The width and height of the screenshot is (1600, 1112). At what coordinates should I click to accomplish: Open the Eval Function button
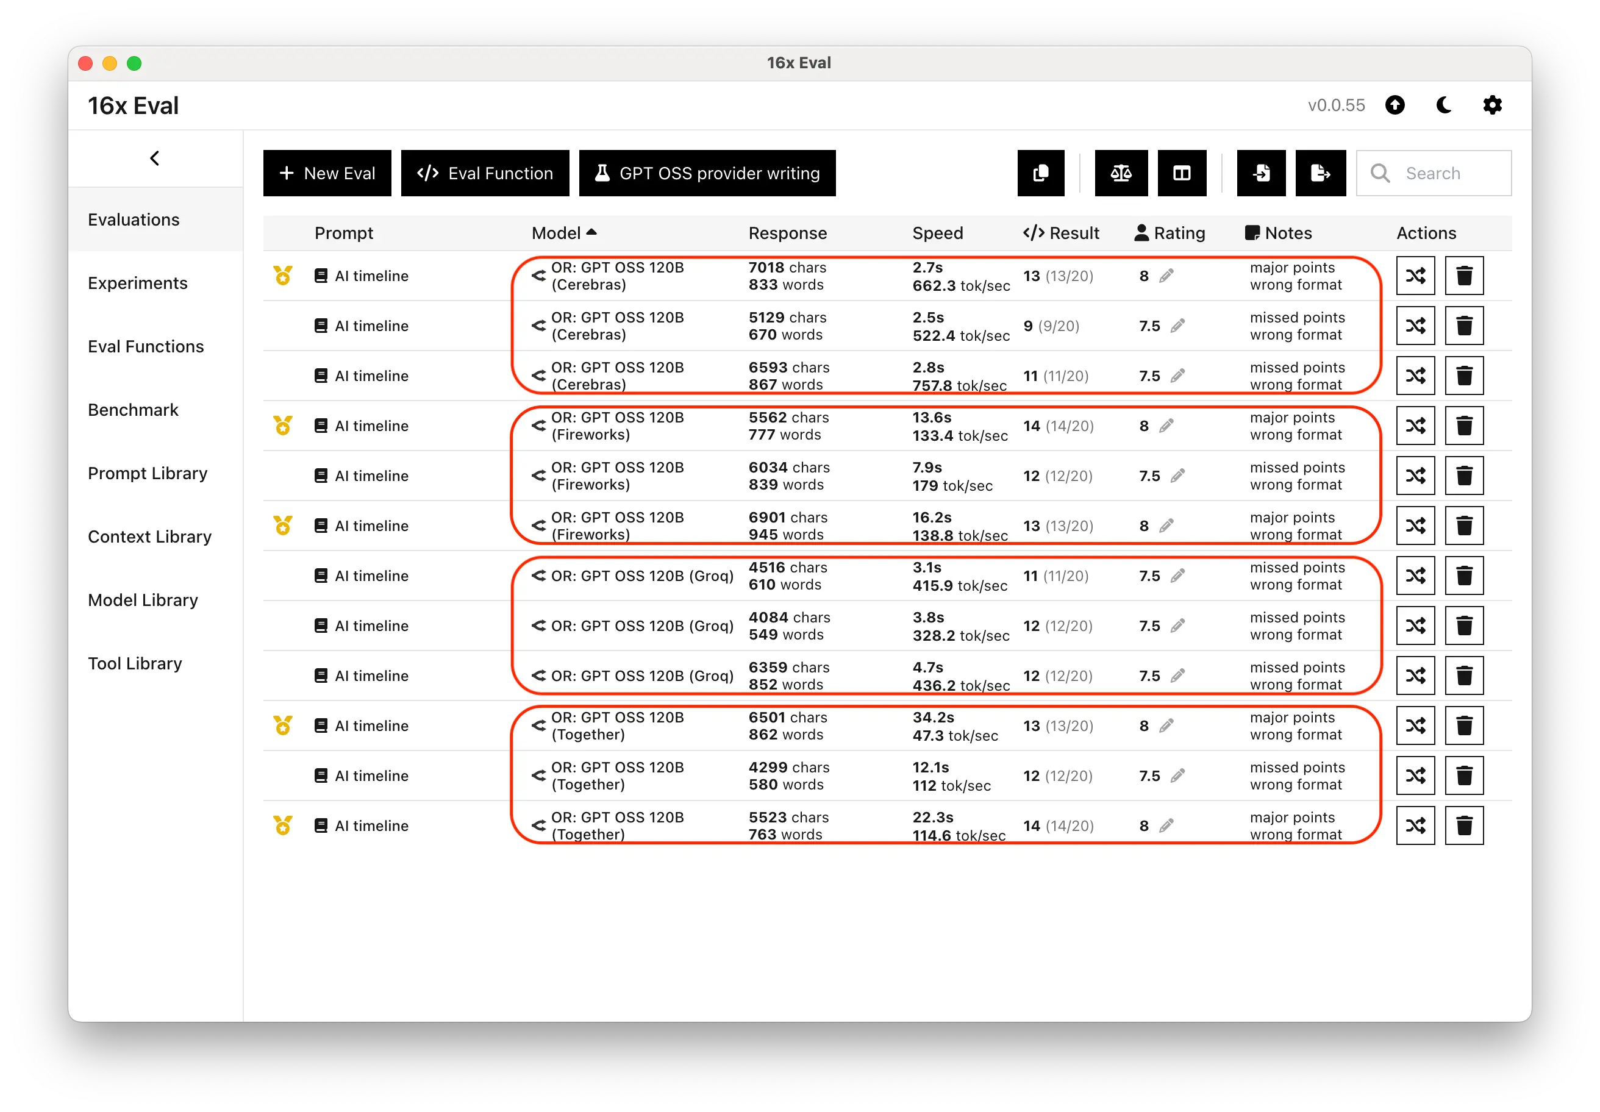coord(485,173)
